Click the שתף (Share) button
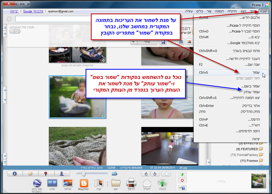Screen dimensions: 272x194 tap(147, 42)
